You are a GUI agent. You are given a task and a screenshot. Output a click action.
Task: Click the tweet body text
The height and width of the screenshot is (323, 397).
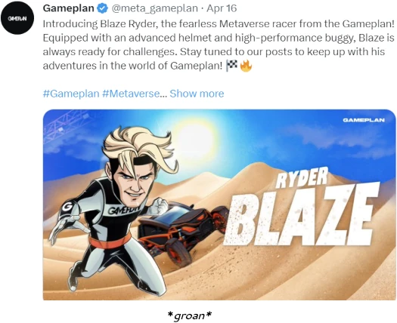pyautogui.click(x=219, y=45)
